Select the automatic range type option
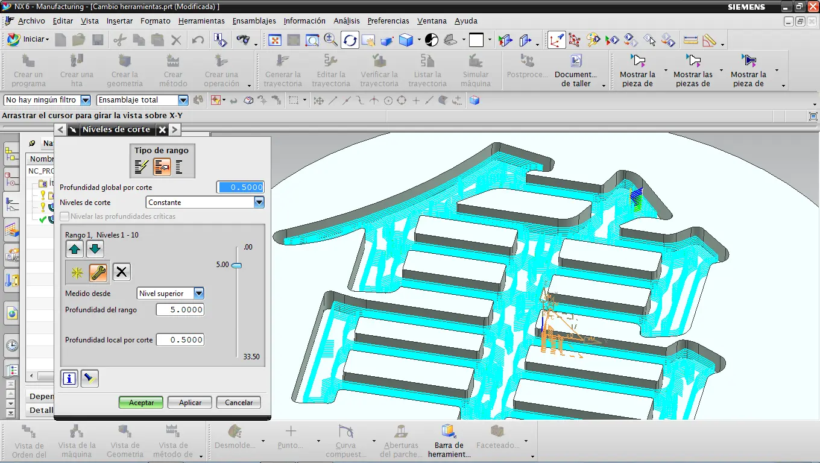Screen dimensions: 820x463 (142, 167)
